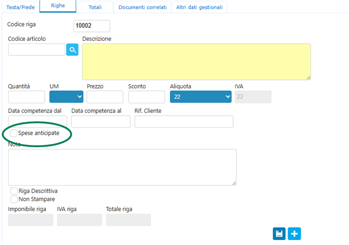Image resolution: width=349 pixels, height=245 pixels.
Task: Click the article search magnifier icon
Action: [x=72, y=50]
